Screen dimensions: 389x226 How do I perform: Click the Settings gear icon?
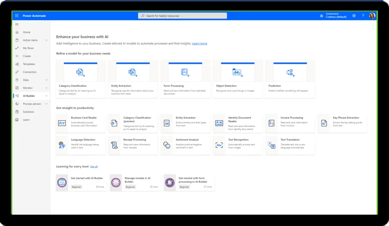[x=354, y=16]
